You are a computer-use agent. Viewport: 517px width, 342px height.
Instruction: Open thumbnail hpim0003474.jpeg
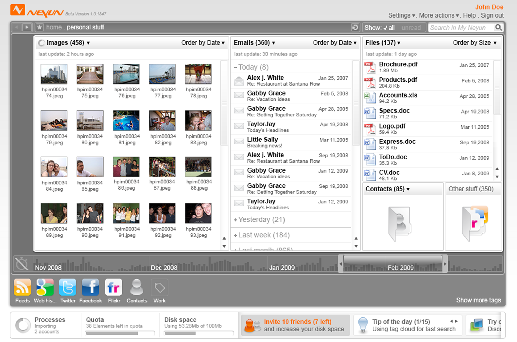coord(54,74)
